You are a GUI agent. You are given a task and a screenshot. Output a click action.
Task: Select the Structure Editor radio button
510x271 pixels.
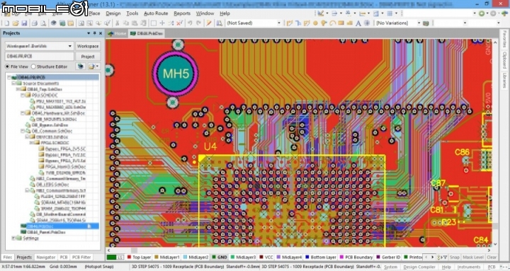pos(33,67)
